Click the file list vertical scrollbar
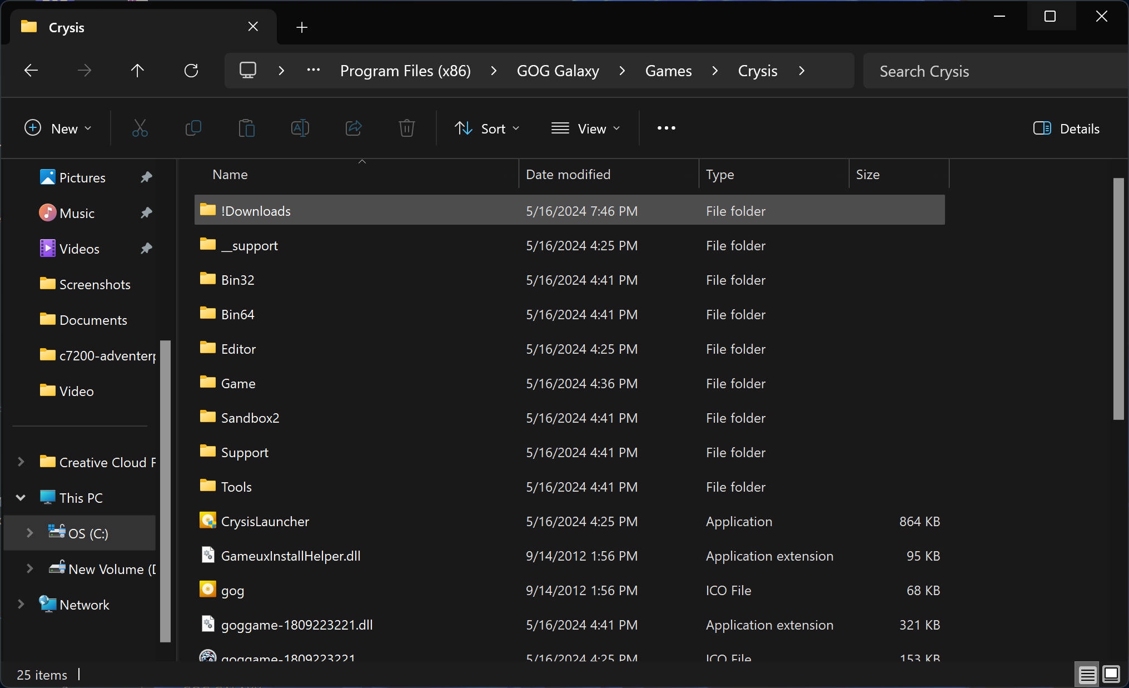The image size is (1129, 688). point(1118,299)
